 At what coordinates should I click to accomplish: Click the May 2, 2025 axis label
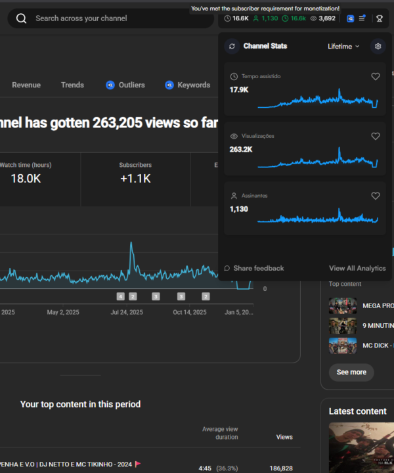(63, 312)
